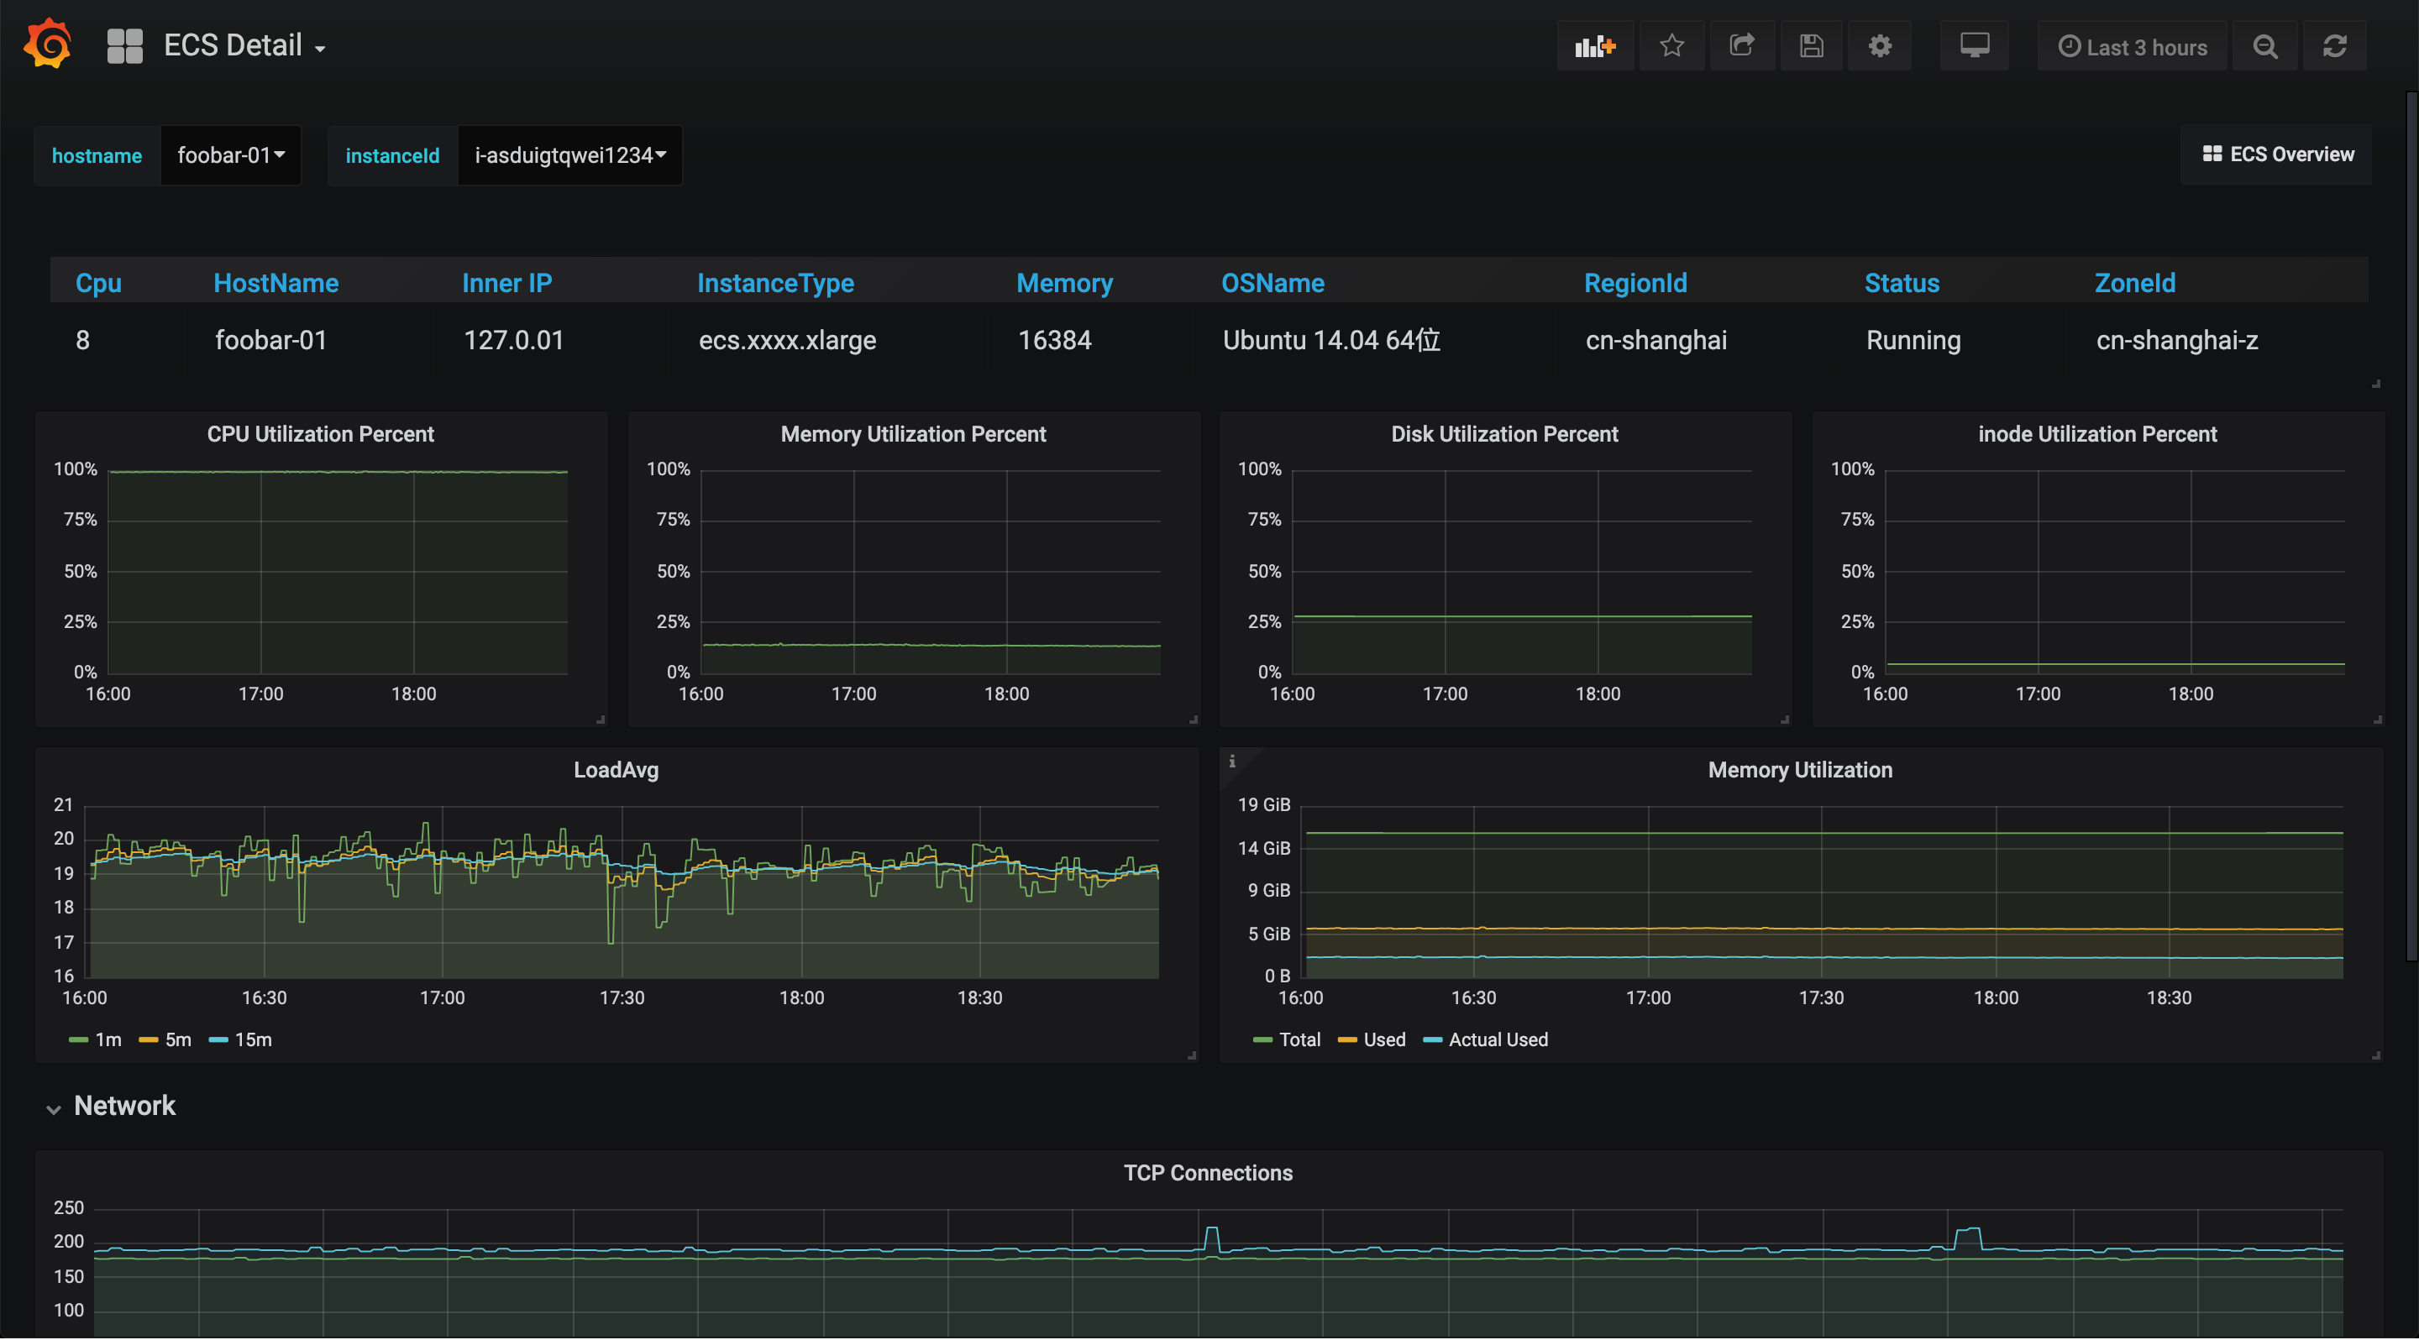Open the Last 3 hours time picker
2419x1340 pixels.
pyautogui.click(x=2132, y=47)
